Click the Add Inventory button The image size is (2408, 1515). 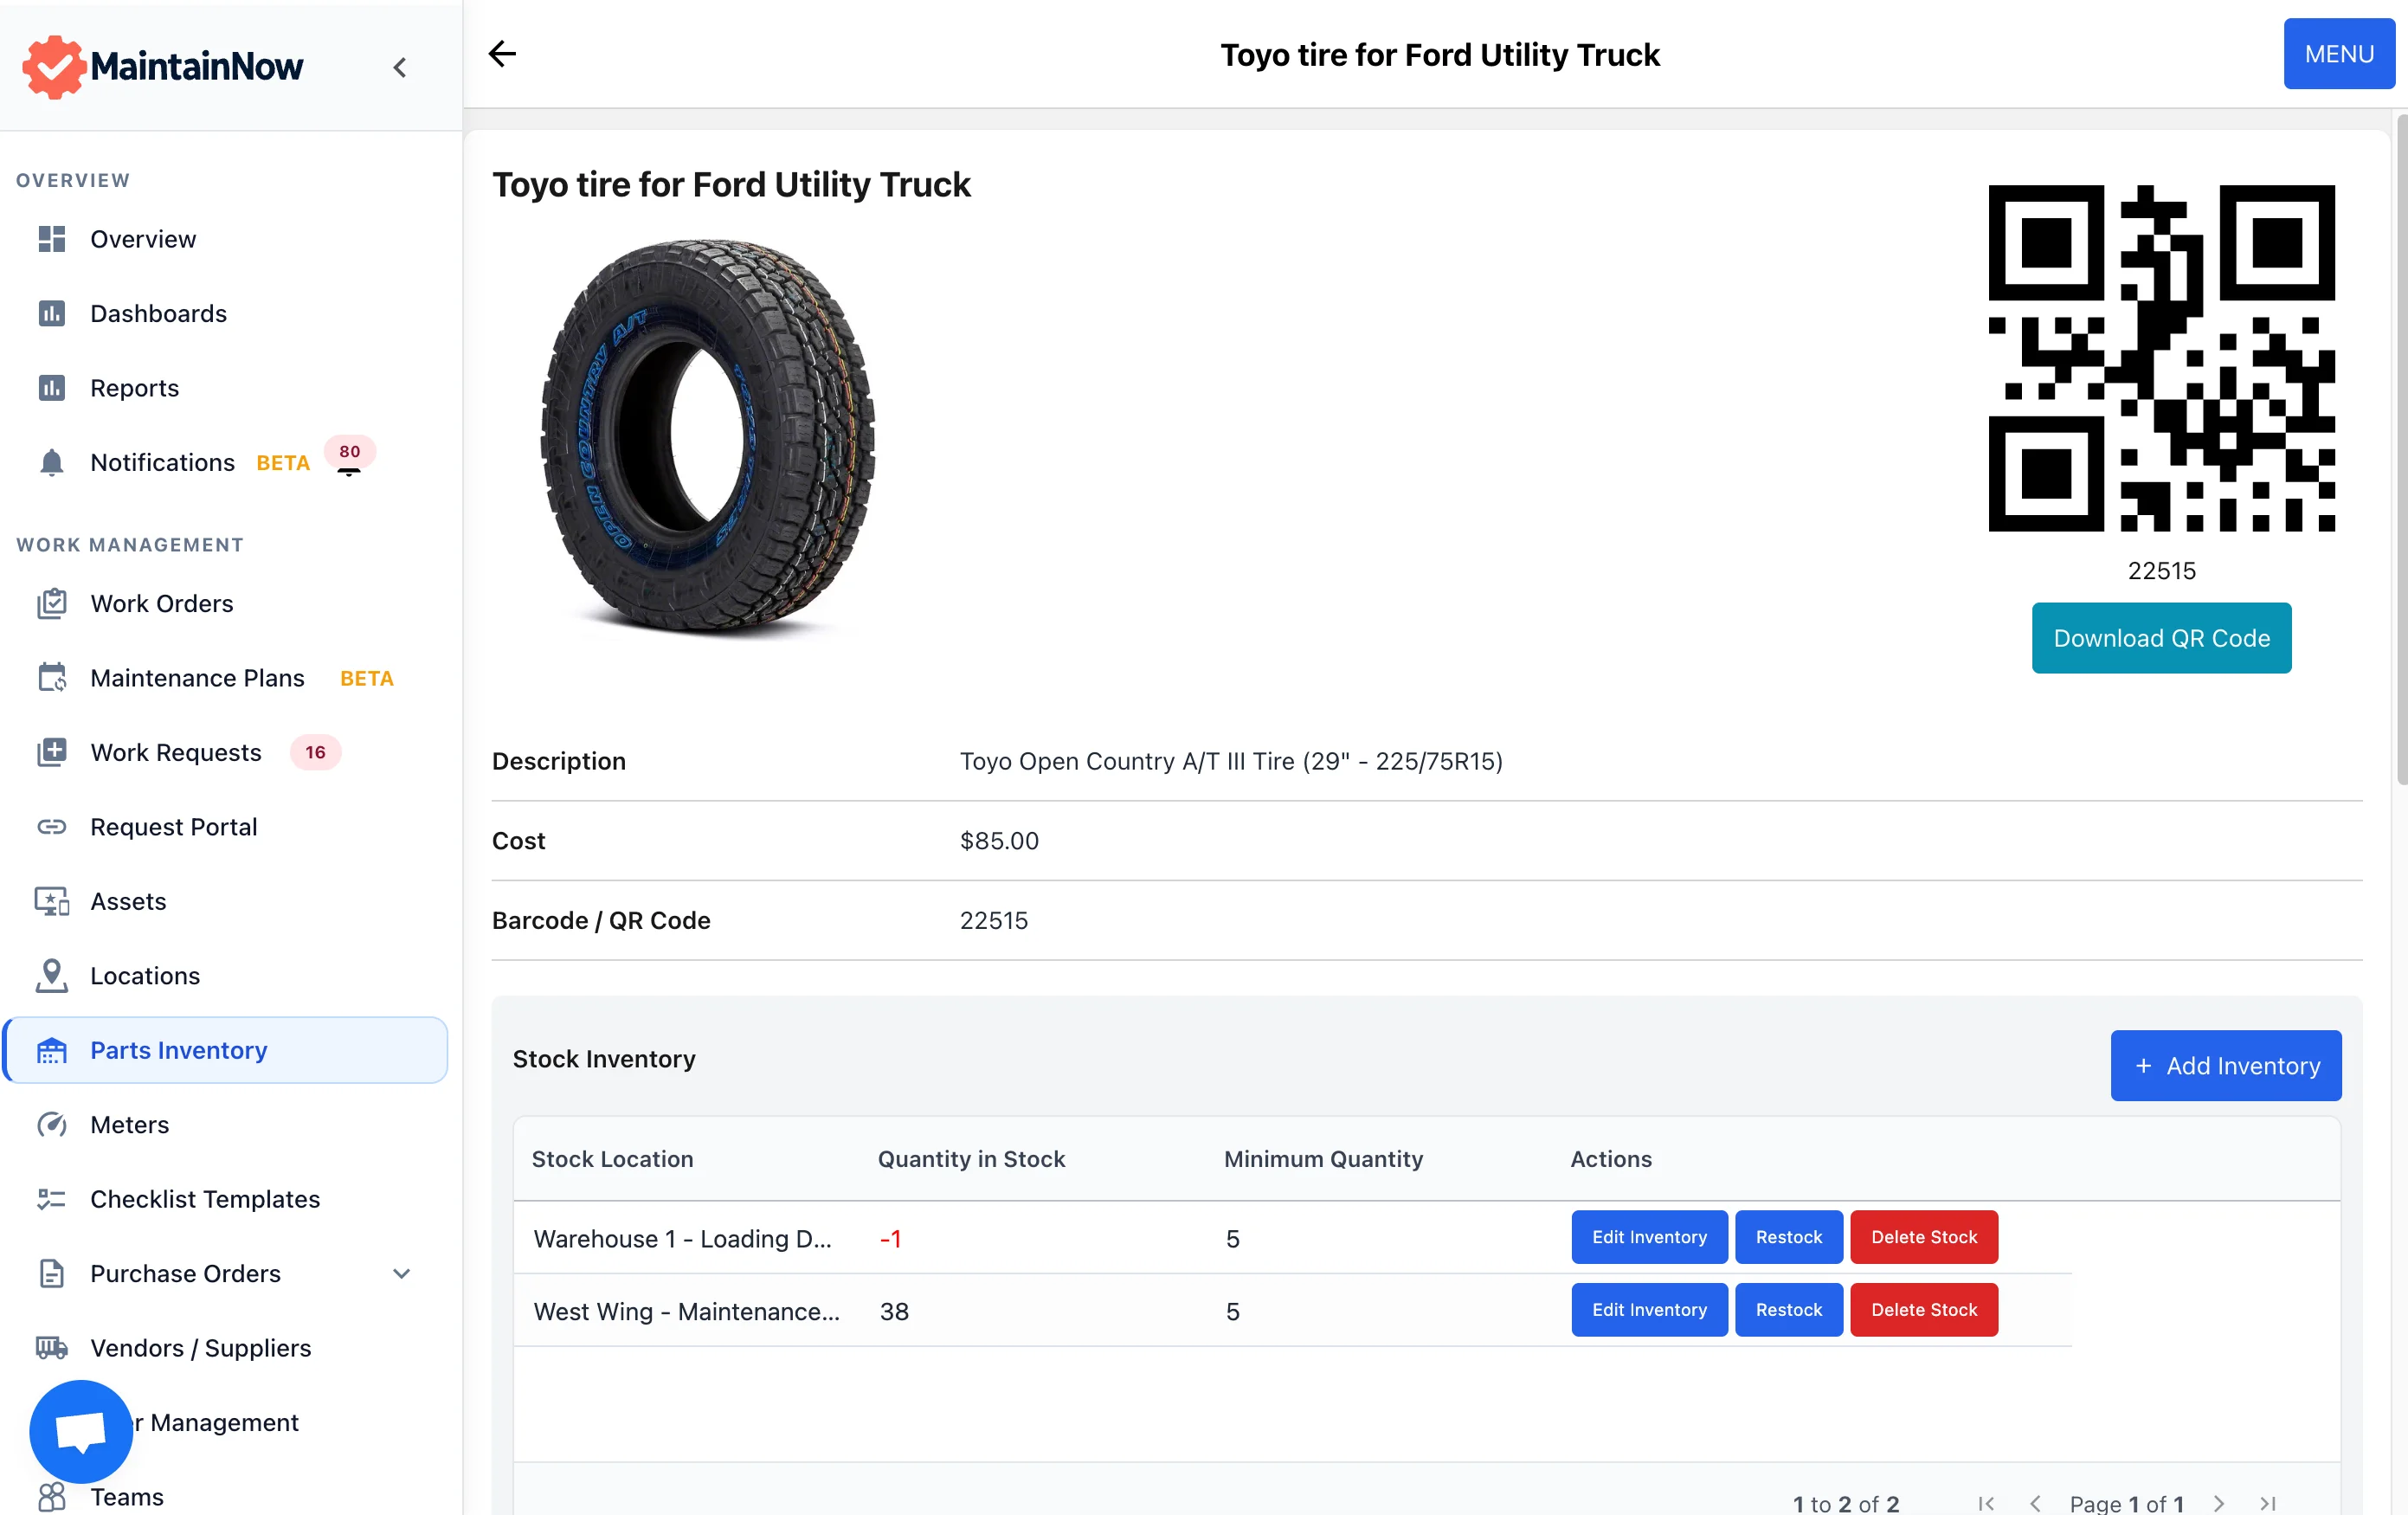(2225, 1065)
